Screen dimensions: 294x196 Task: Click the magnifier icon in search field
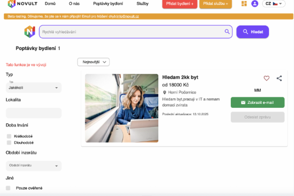227,32
